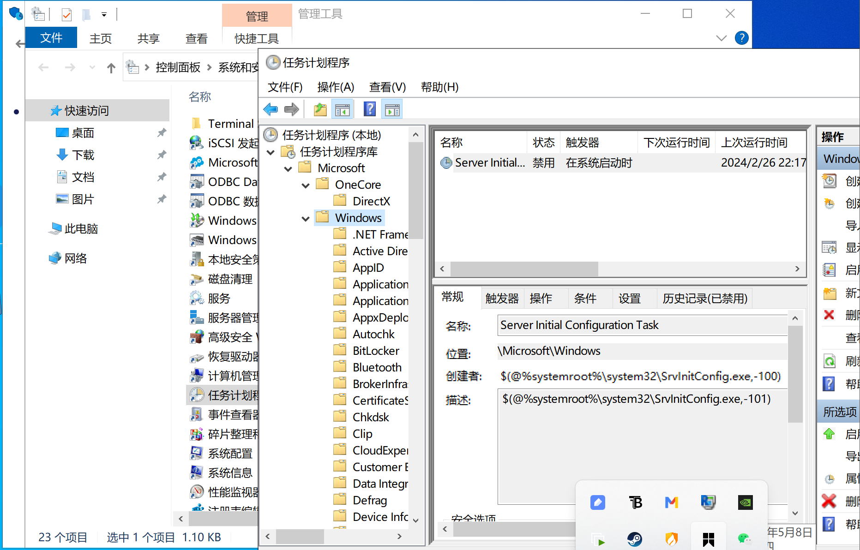Viewport: 860px width, 550px height.
Task: Sort task list by 上次运行时间 column header
Action: pos(760,143)
